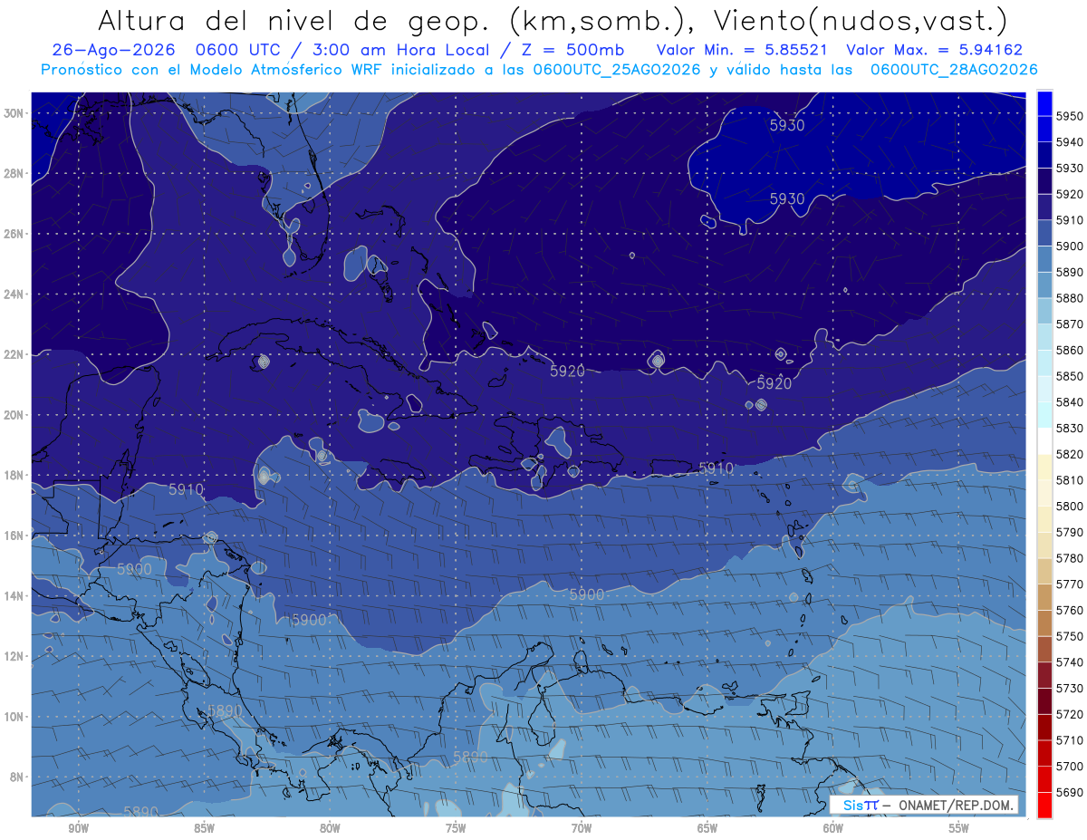Click the 5930 contour label on the 28N gridline
Screen dimensions: 1087x840
tap(787, 198)
